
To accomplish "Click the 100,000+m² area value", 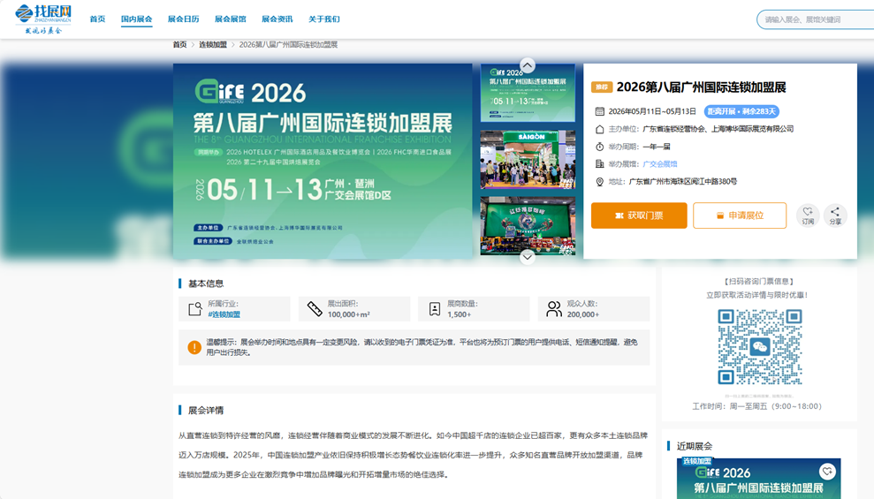I will coord(348,314).
